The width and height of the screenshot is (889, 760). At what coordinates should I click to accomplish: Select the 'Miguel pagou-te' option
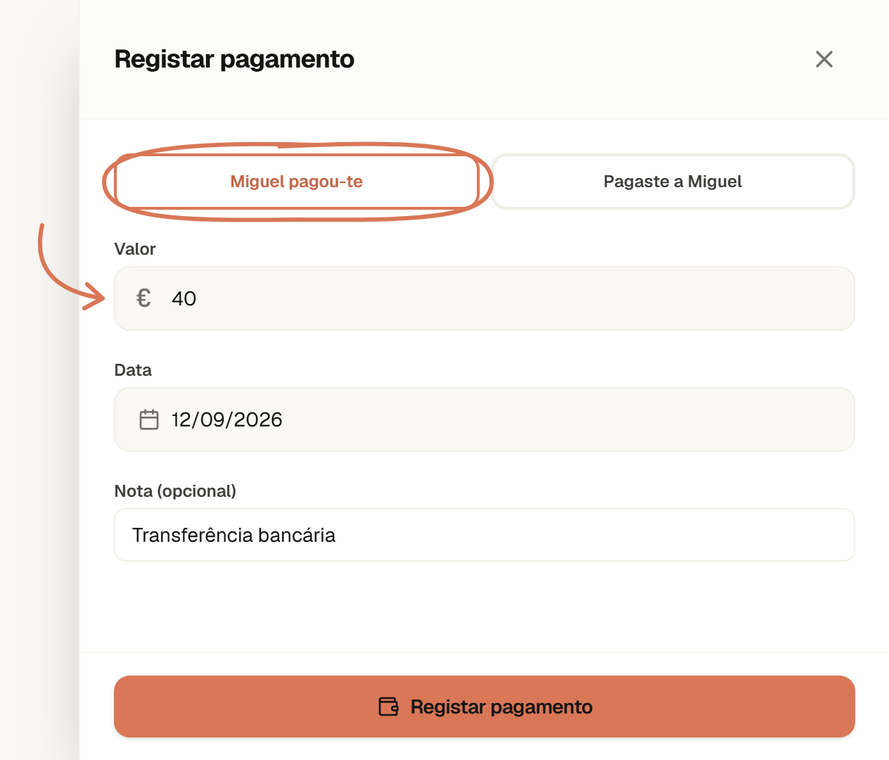click(x=296, y=182)
